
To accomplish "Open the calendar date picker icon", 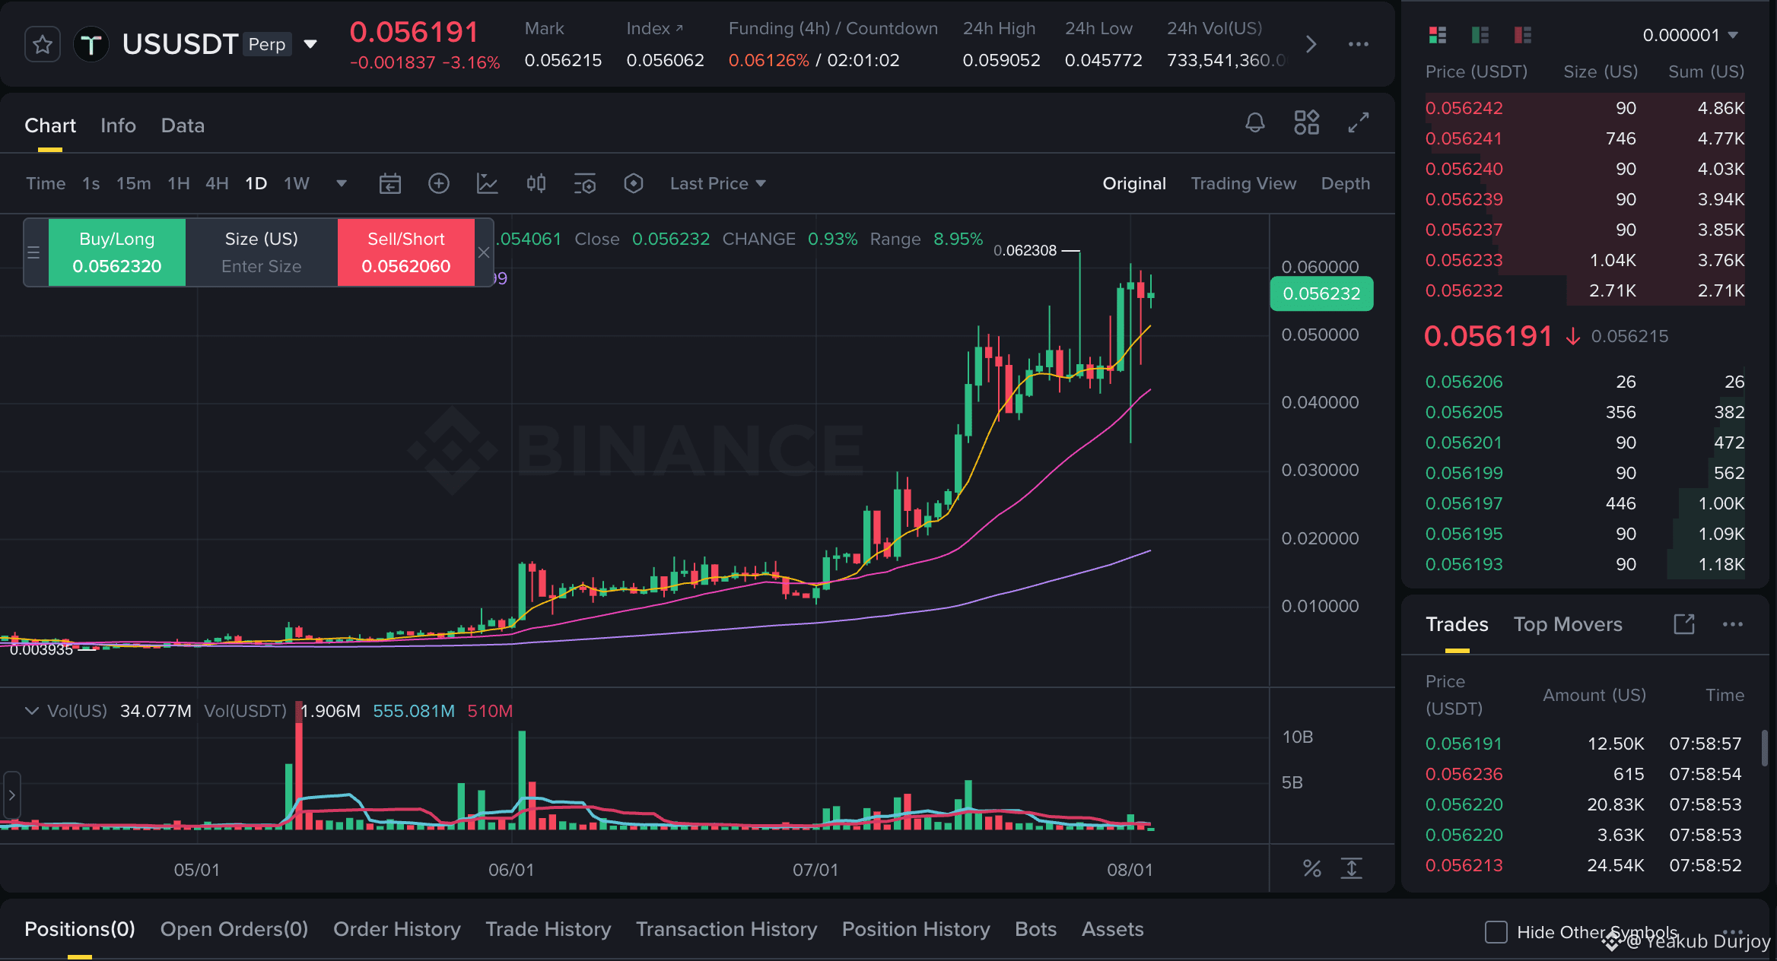I will click(x=390, y=183).
